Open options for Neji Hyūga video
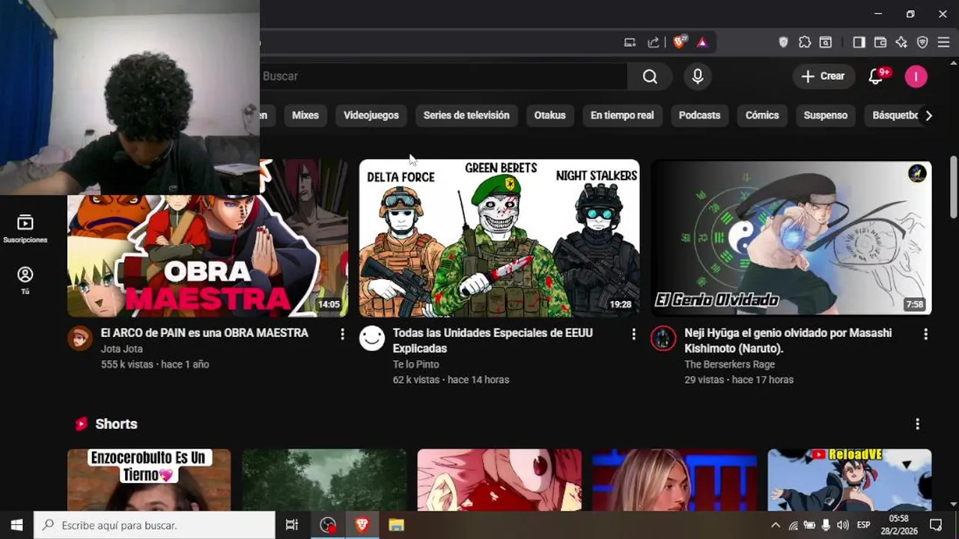This screenshot has width=959, height=539. coord(925,334)
